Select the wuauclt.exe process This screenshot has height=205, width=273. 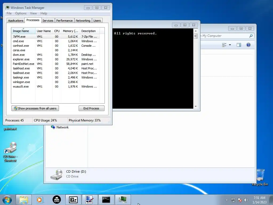55,86
